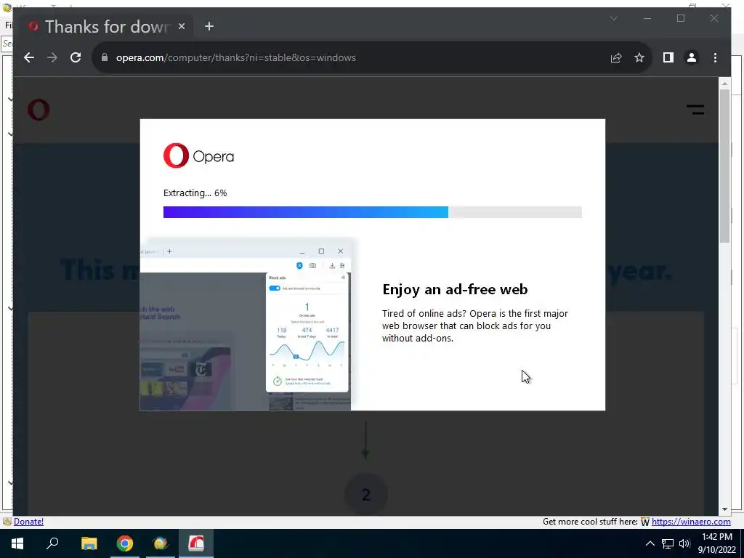This screenshot has height=558, width=744.
Task: Select the 'Thanks for down' tab
Action: pyautogui.click(x=106, y=27)
